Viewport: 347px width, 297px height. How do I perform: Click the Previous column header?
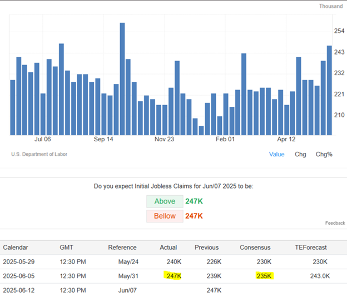pyautogui.click(x=206, y=247)
